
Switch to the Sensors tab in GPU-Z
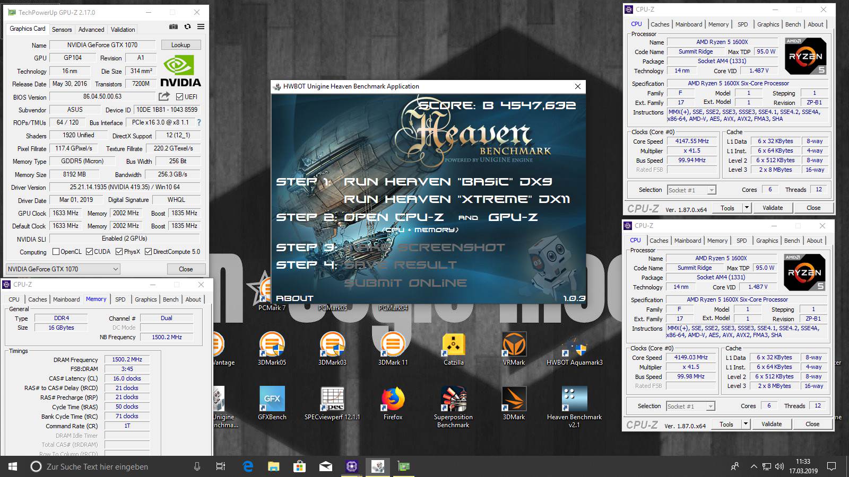[x=62, y=30]
